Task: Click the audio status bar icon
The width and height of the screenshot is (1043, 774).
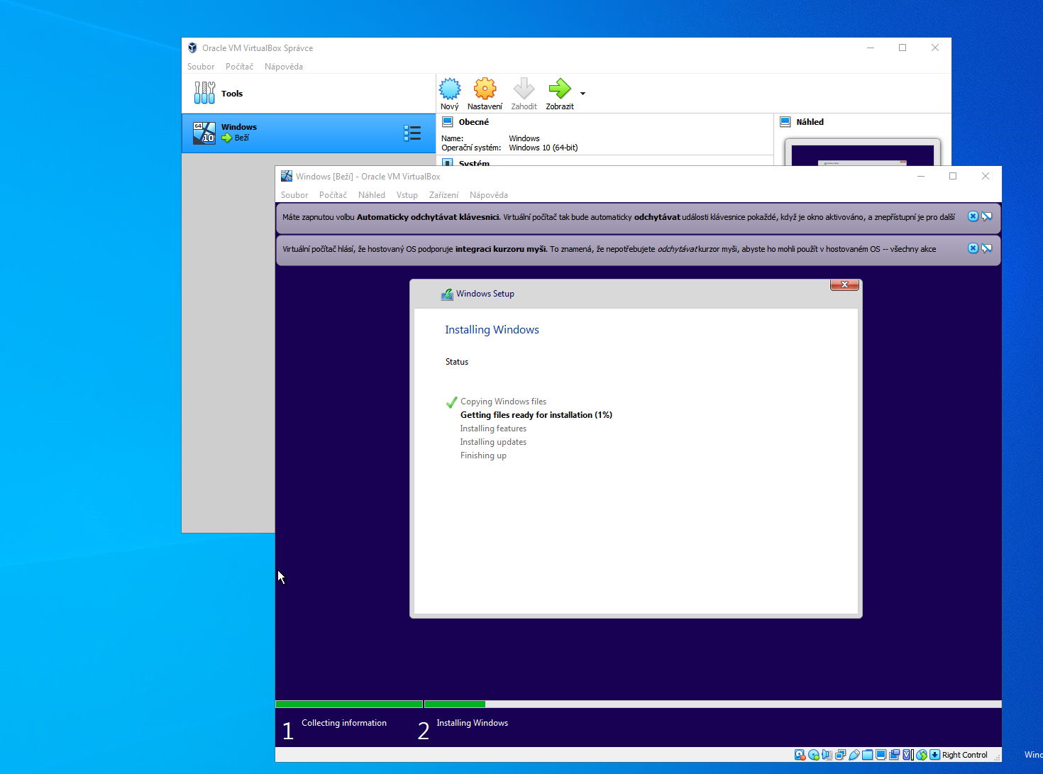Action: click(x=827, y=755)
